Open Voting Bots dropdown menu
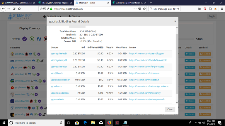Image resolution: width=225 pixels, height=126 pixels. coord(52,16)
